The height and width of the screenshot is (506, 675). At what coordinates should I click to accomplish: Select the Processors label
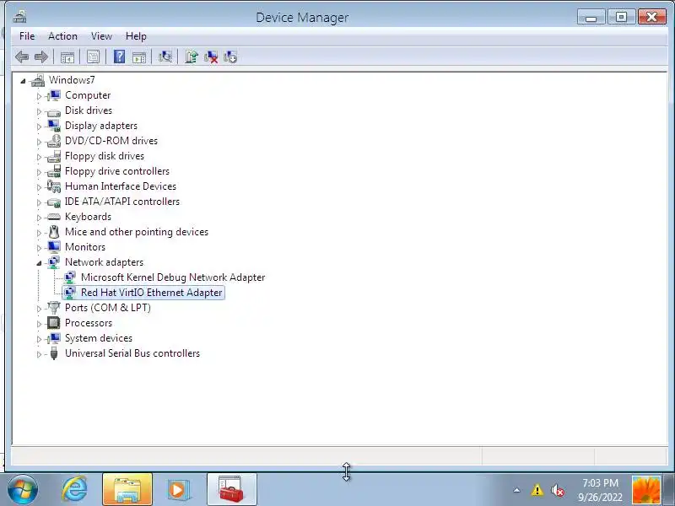point(89,323)
